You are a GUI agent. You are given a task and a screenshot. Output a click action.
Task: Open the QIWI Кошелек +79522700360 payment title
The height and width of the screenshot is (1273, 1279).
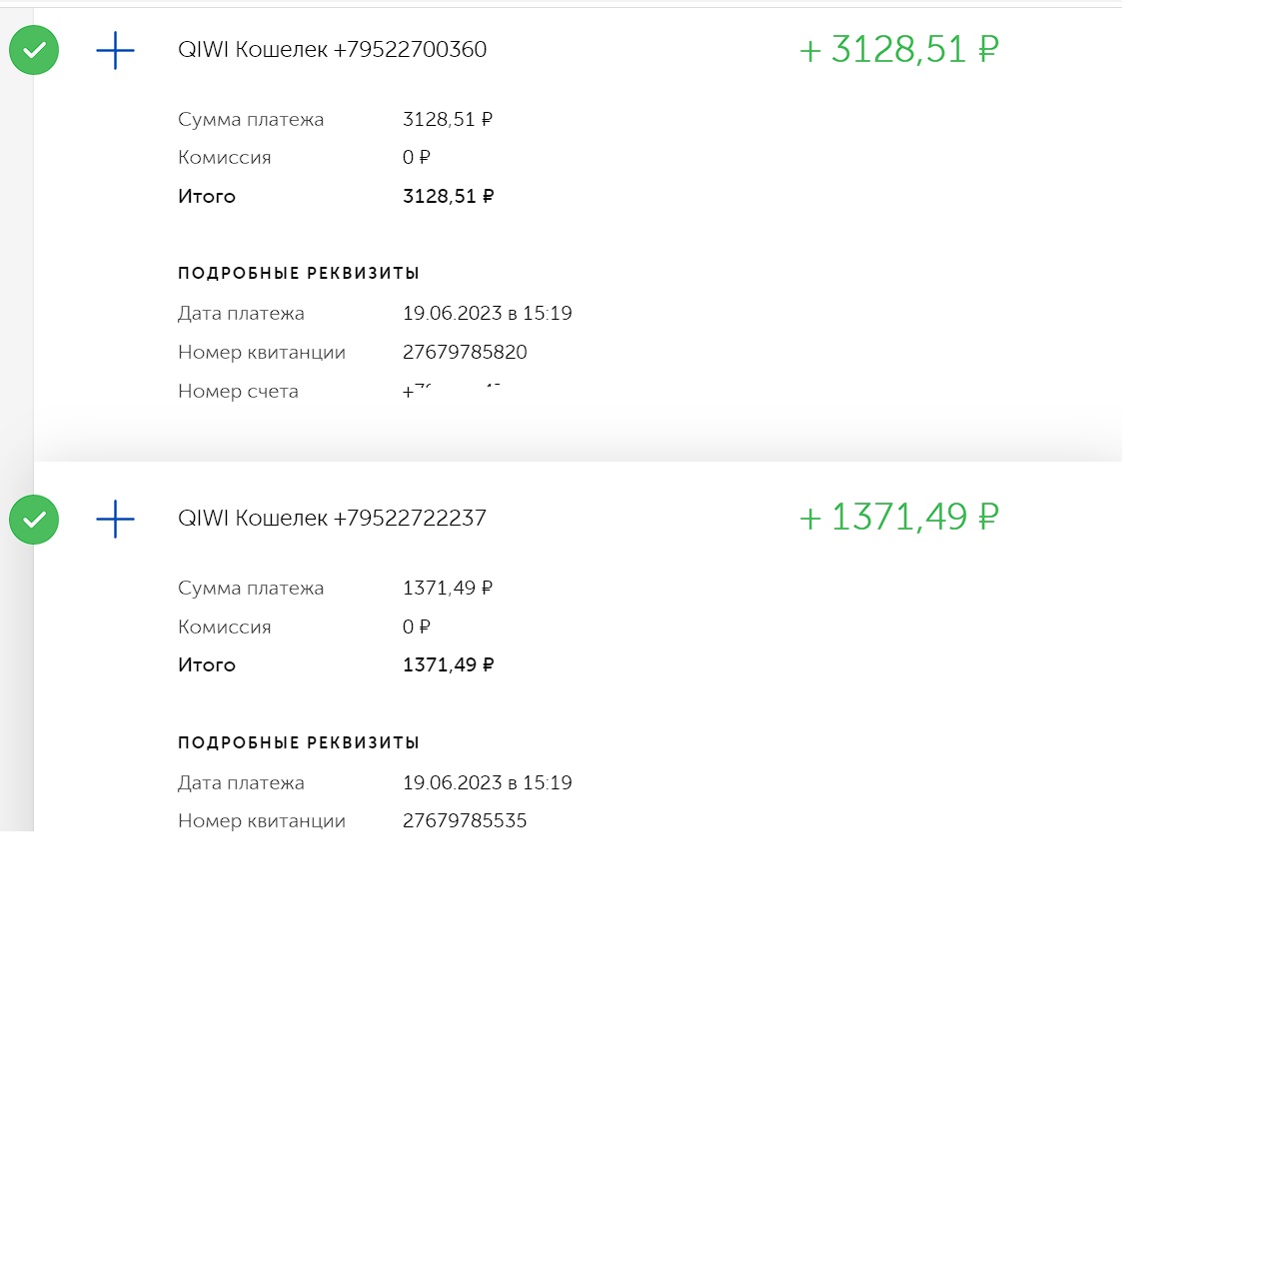click(332, 50)
